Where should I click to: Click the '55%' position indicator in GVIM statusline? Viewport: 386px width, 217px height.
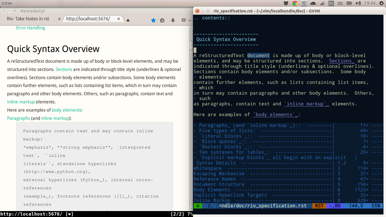coord(376,206)
